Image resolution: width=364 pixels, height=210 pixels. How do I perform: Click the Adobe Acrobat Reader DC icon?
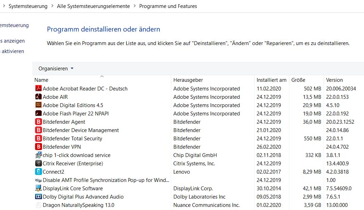click(x=38, y=88)
